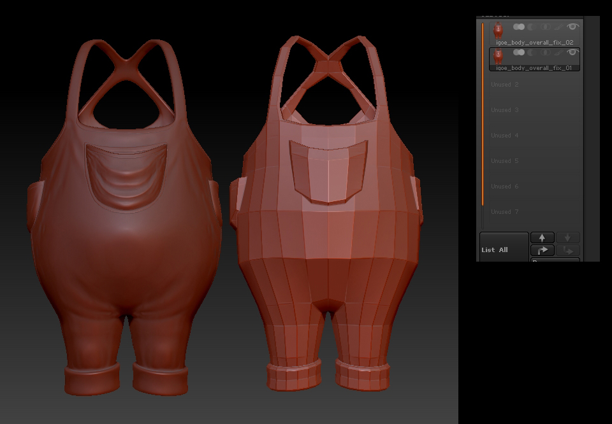The height and width of the screenshot is (424, 612).
Task: Click the paste subtool curved arrow icon
Action: [x=567, y=250]
